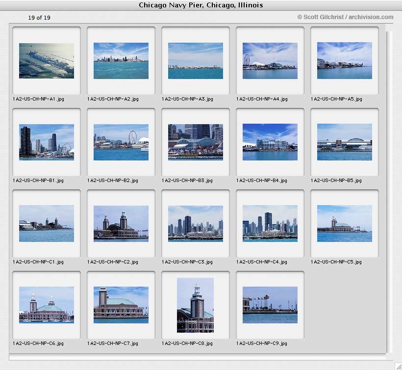This screenshot has height=370, width=402.
Task: Click the filename label 1A2-US-CH-NP-A4.jpg
Action: (x=262, y=99)
